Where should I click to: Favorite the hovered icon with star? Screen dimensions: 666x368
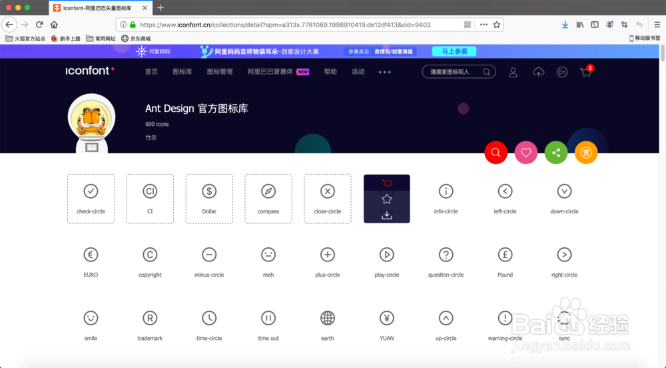(x=386, y=199)
